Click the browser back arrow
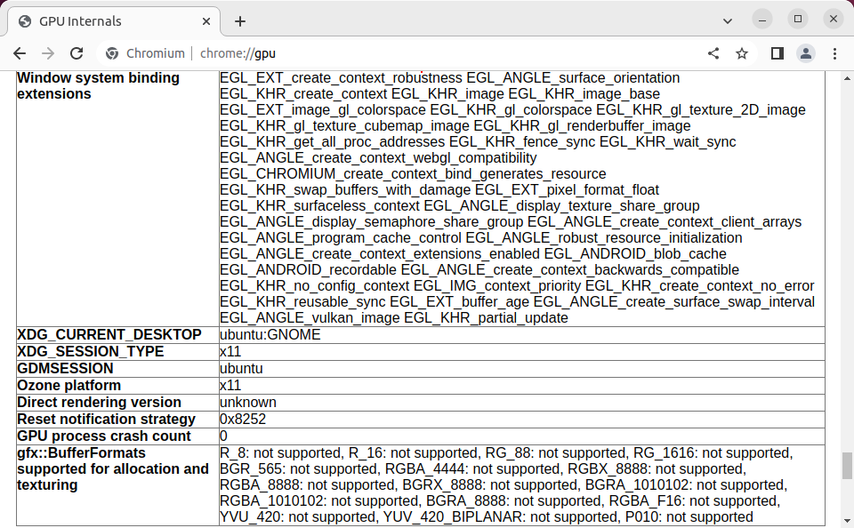 click(20, 53)
